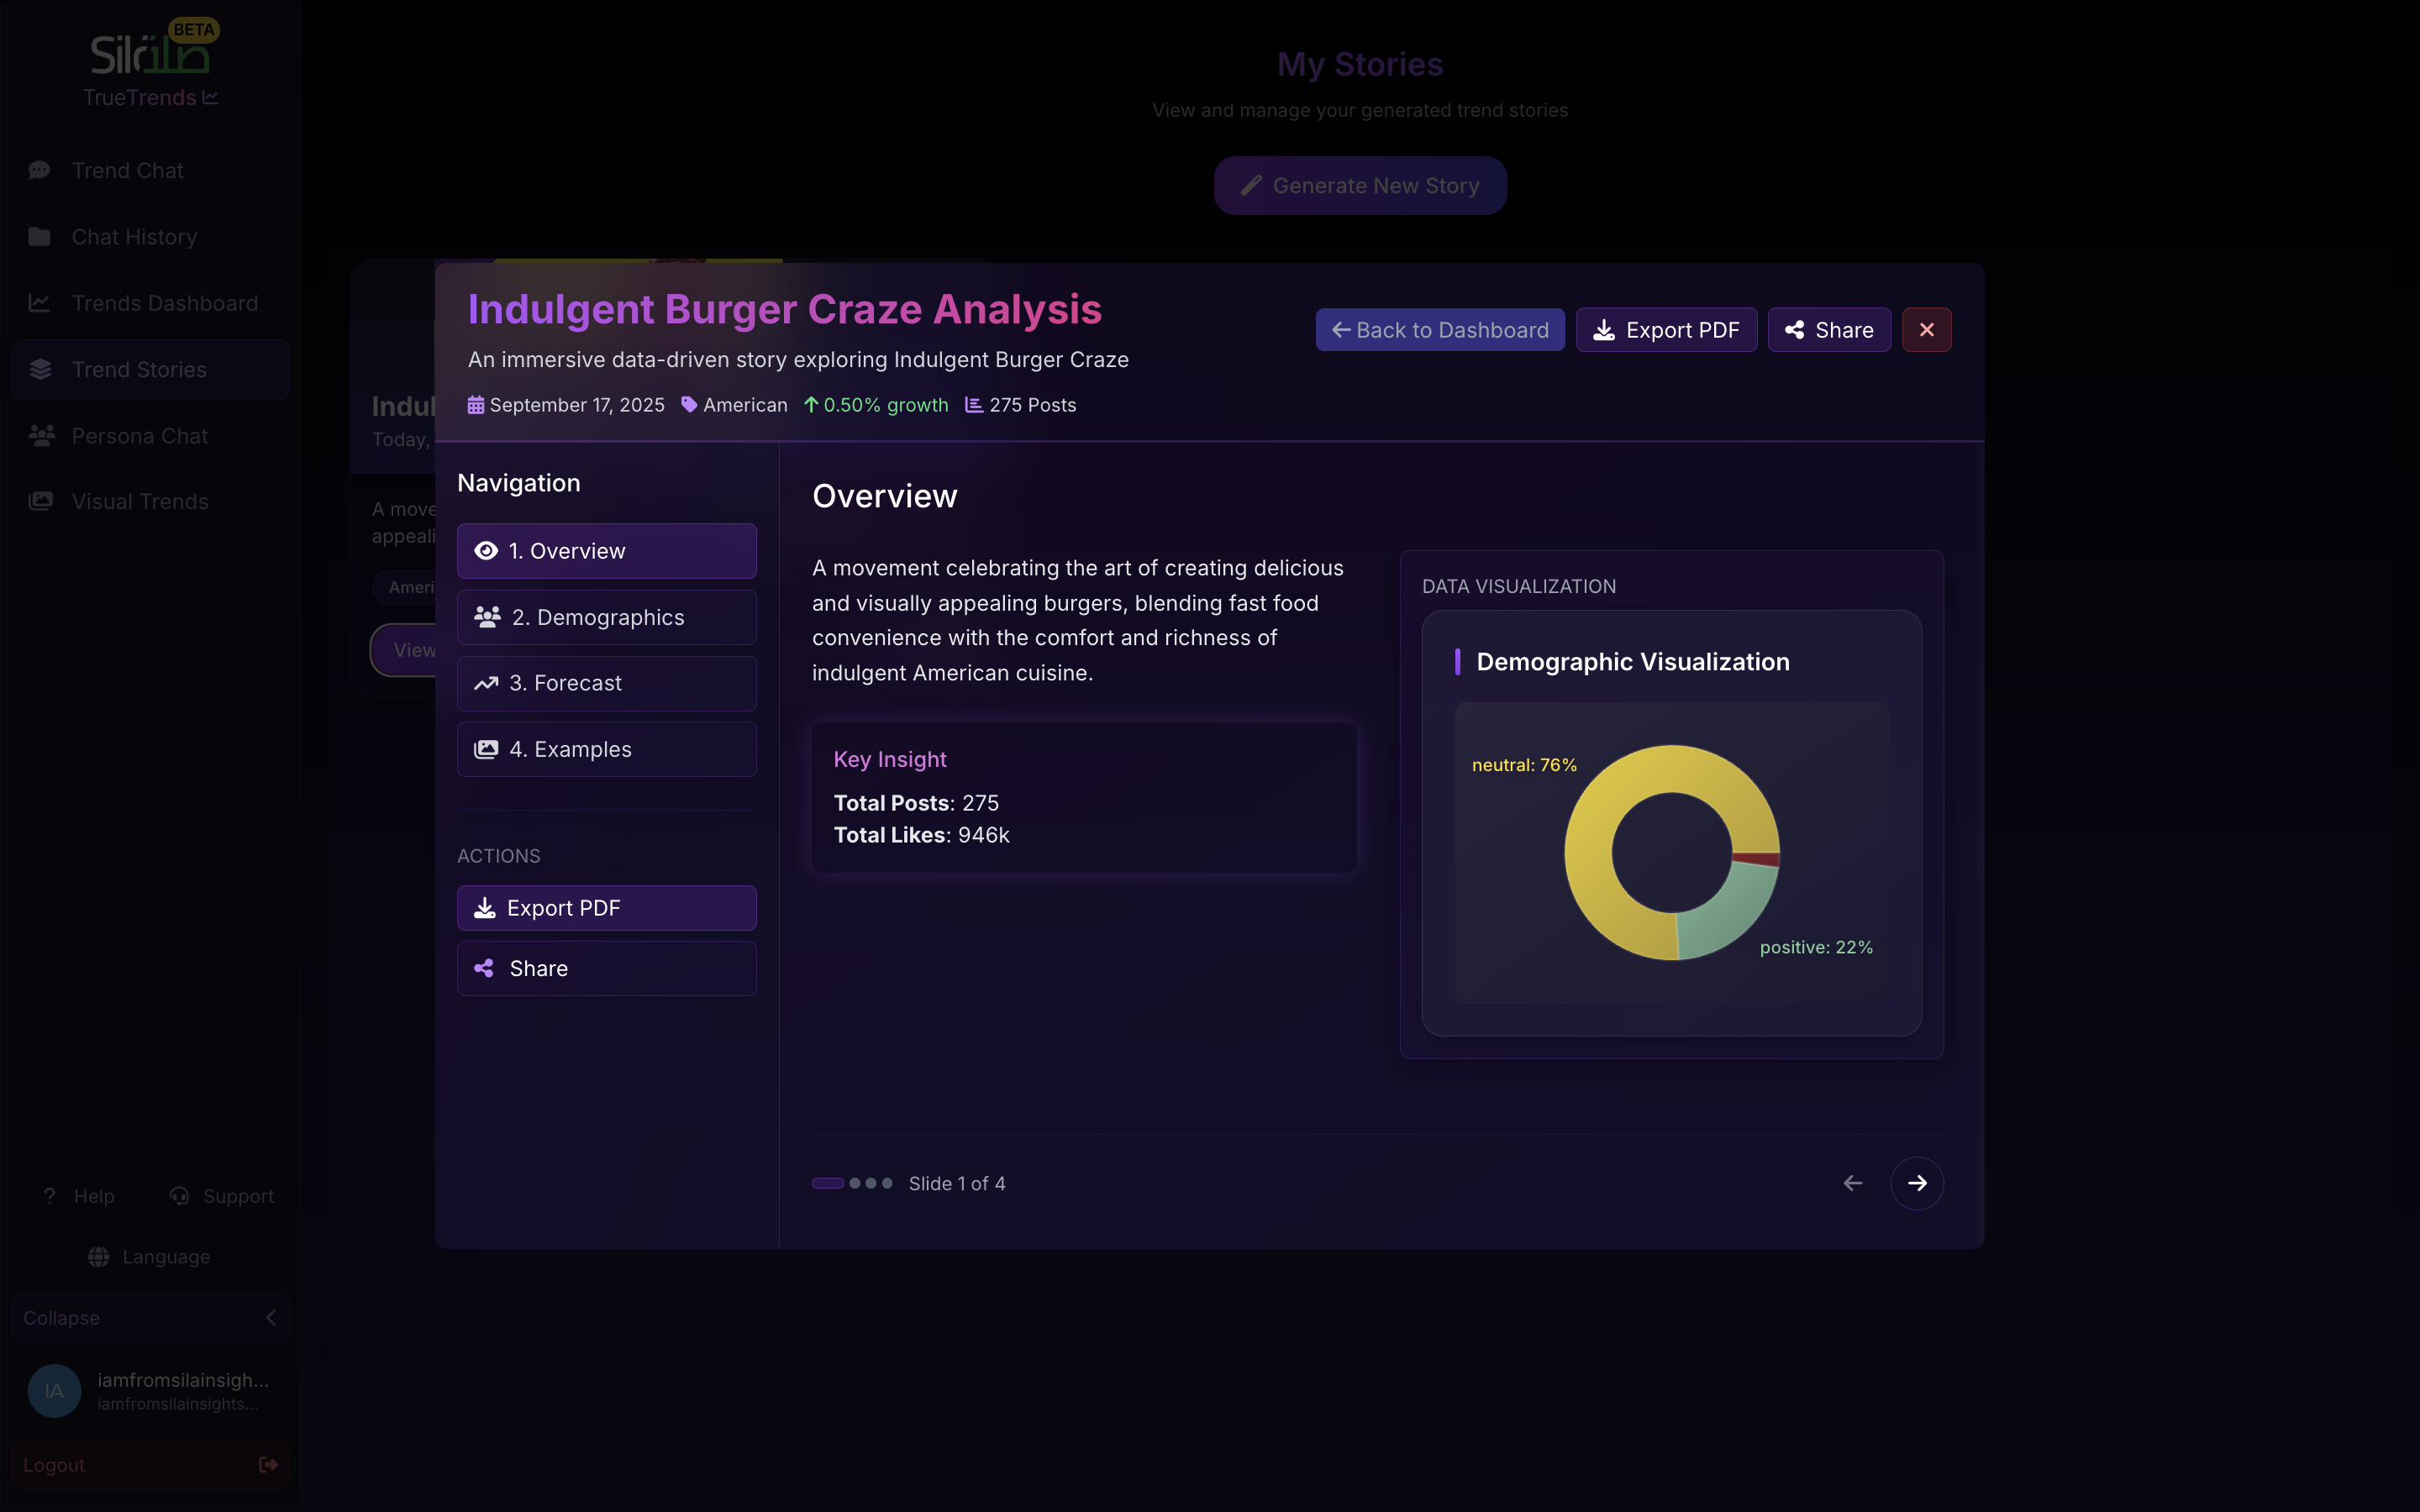Click the Help question-mark icon
The image size is (2420, 1512).
tap(49, 1196)
